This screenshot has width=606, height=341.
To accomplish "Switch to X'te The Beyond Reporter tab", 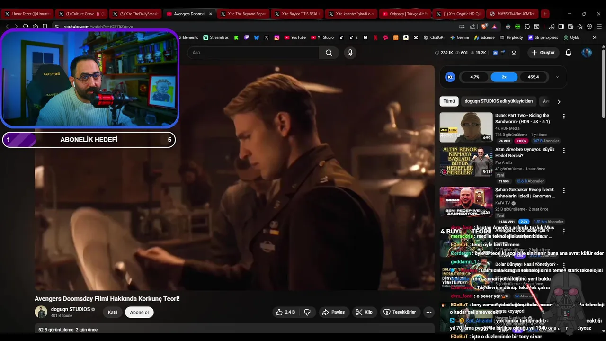I will click(243, 14).
